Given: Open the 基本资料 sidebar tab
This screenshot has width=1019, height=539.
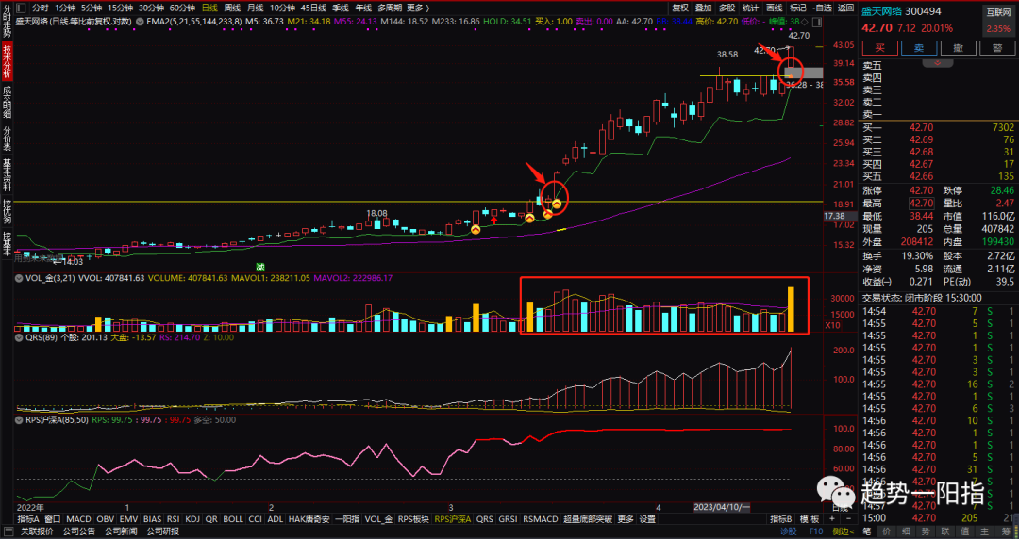Looking at the screenshot, I should pyautogui.click(x=8, y=173).
